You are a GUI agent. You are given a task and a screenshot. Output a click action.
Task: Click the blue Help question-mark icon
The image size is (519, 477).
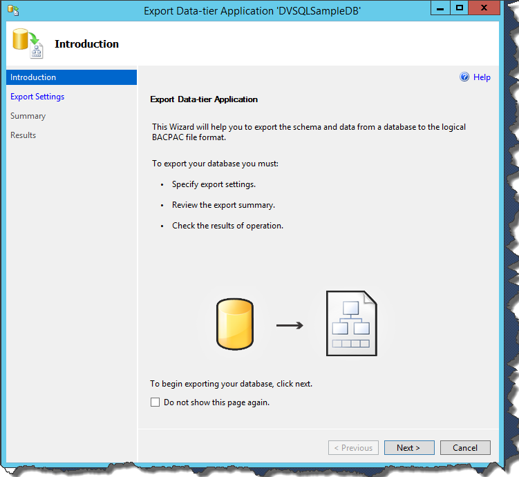coord(464,77)
